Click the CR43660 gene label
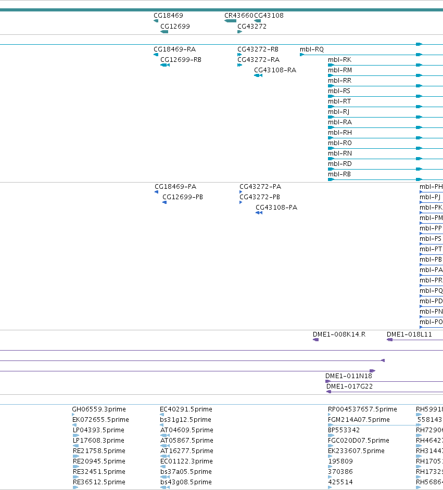Viewport: 443px width, 490px height. coord(239,15)
